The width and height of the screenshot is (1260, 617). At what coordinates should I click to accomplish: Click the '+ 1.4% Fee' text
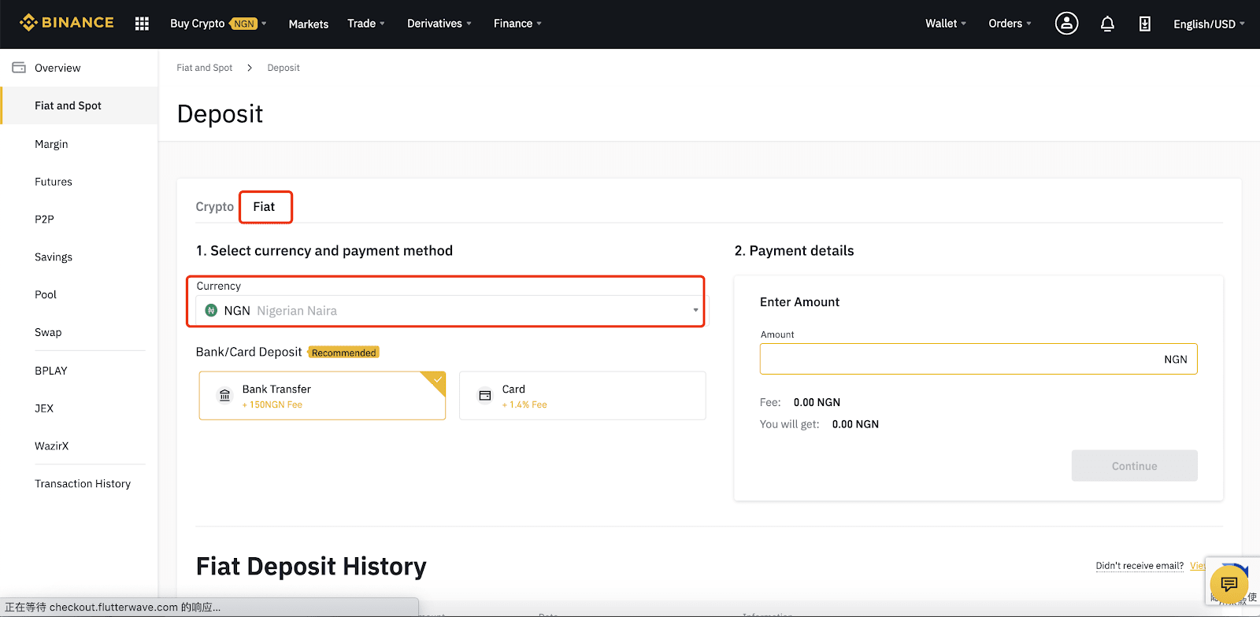(x=524, y=405)
